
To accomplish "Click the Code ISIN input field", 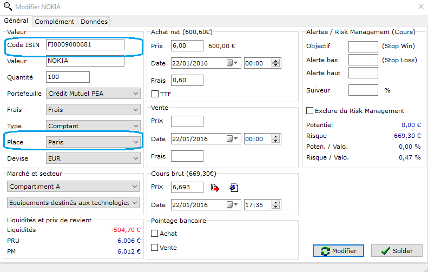I will coord(85,45).
